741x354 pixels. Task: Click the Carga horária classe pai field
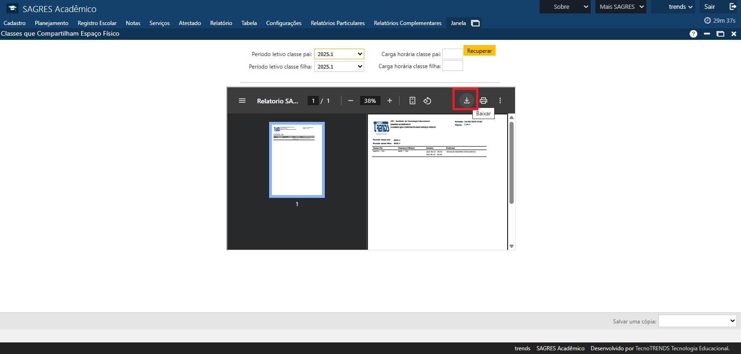point(452,54)
